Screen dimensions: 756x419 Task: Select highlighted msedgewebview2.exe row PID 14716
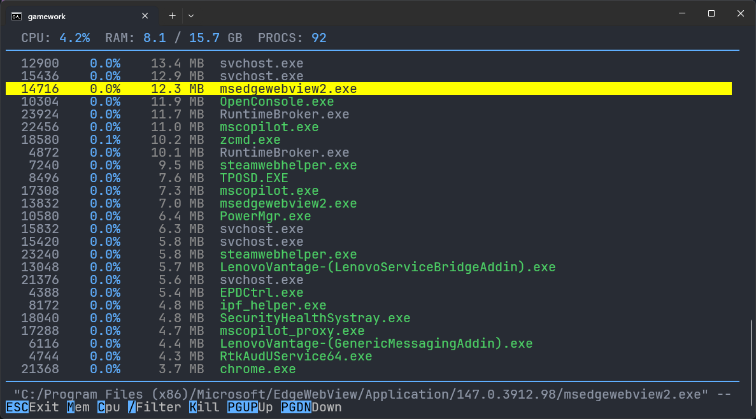(x=368, y=89)
